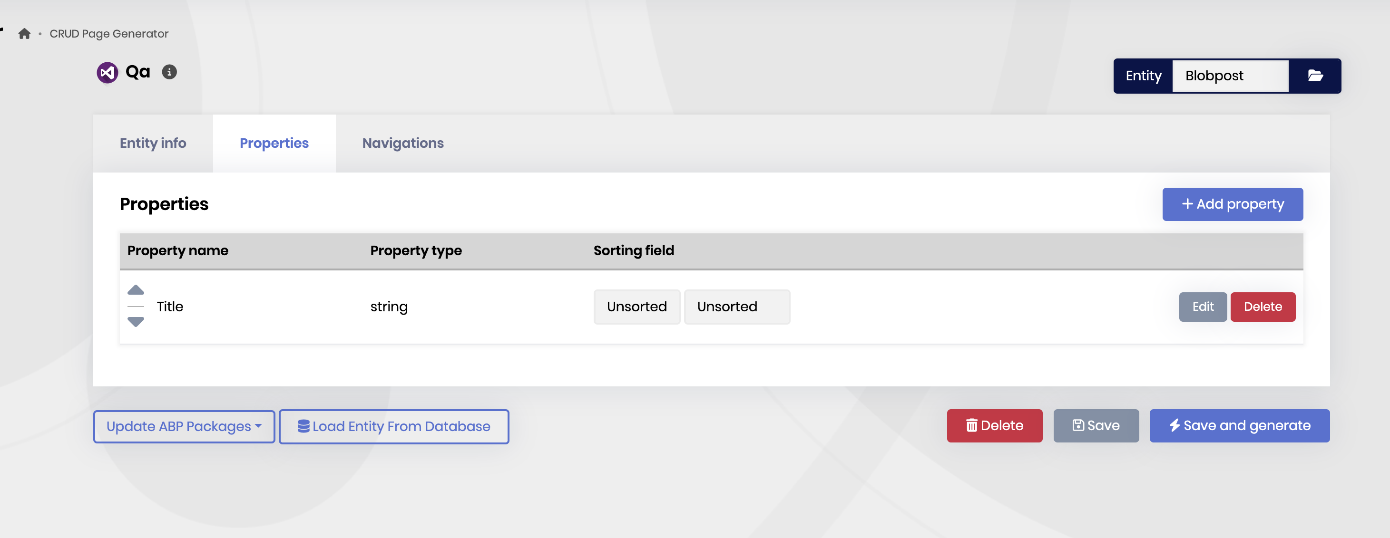The image size is (1390, 538).
Task: Click the info icon next to Qa
Action: [x=169, y=72]
